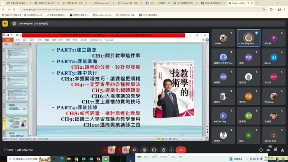Reload the Meet page
The image size is (288, 162).
click(x=14, y=9)
